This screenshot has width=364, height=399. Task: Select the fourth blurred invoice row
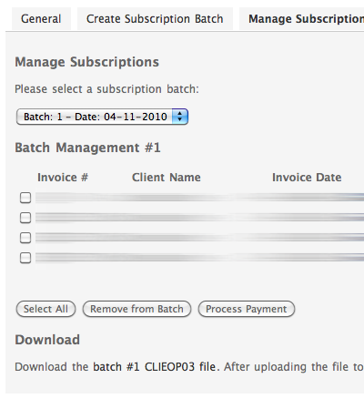click(199, 258)
